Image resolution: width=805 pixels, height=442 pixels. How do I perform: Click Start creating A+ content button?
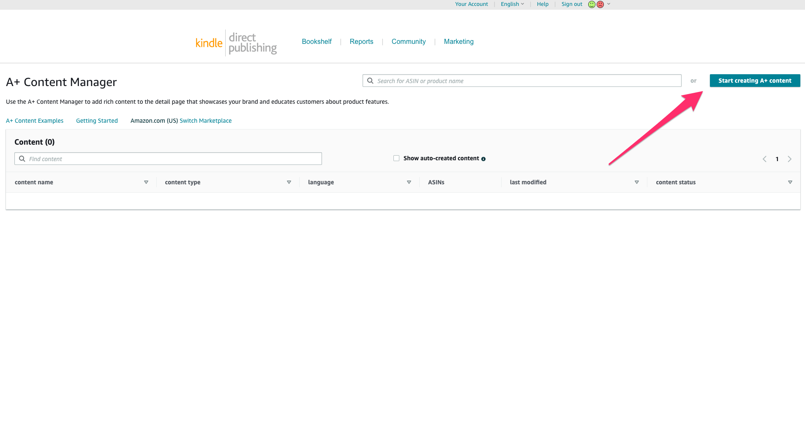coord(755,81)
